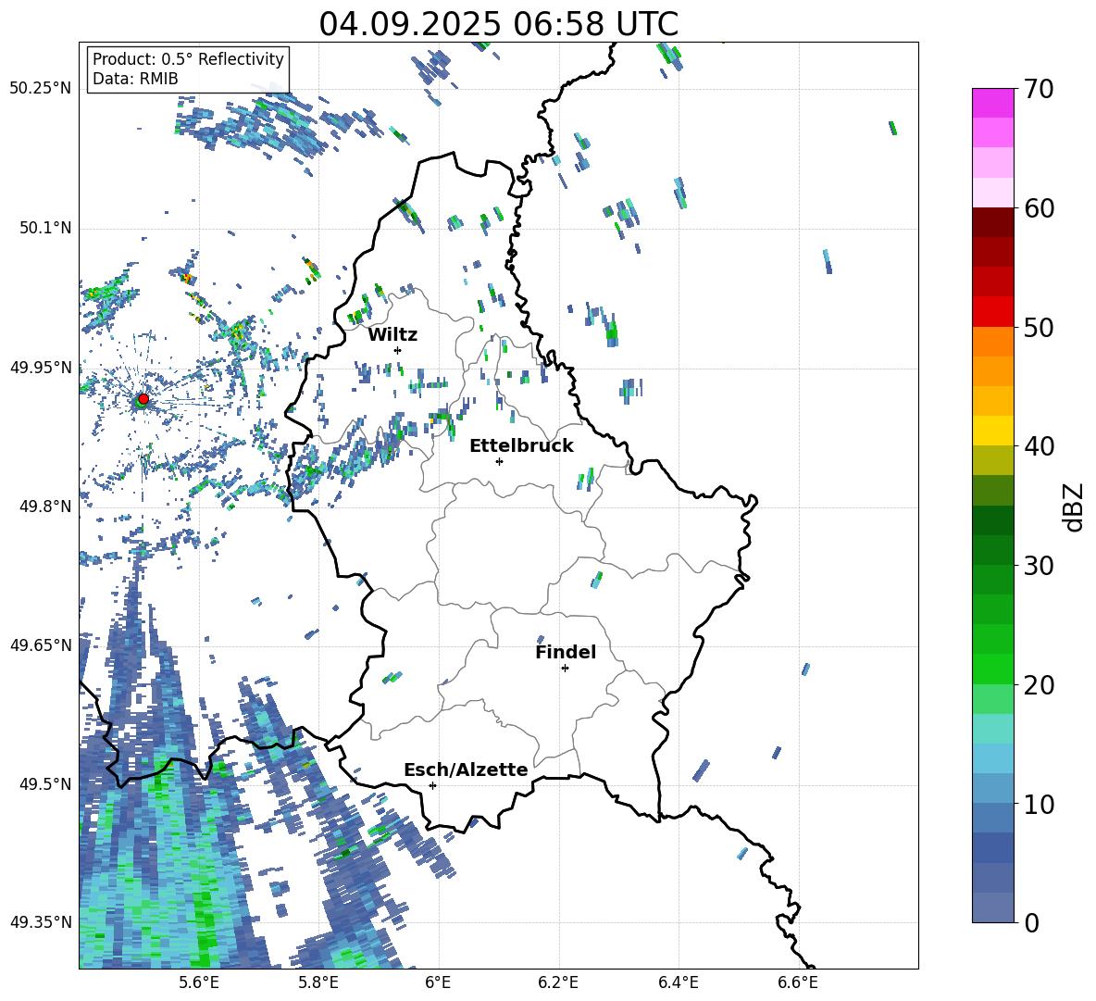Click the bright red swatch just above 50
1096x1001 pixels.
click(992, 312)
